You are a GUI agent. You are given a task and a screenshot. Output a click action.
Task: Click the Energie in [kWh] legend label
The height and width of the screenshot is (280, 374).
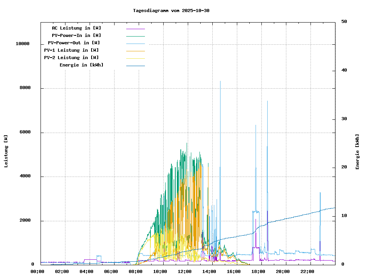click(x=81, y=65)
